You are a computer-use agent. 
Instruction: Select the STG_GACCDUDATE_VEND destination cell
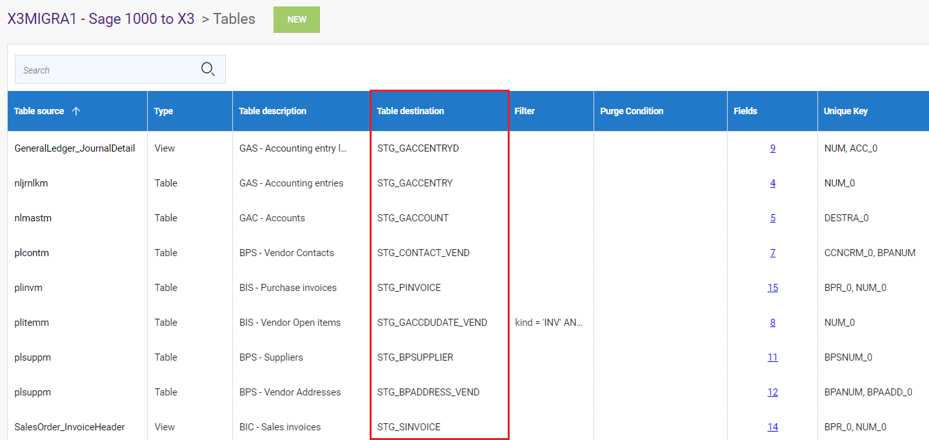click(x=432, y=323)
